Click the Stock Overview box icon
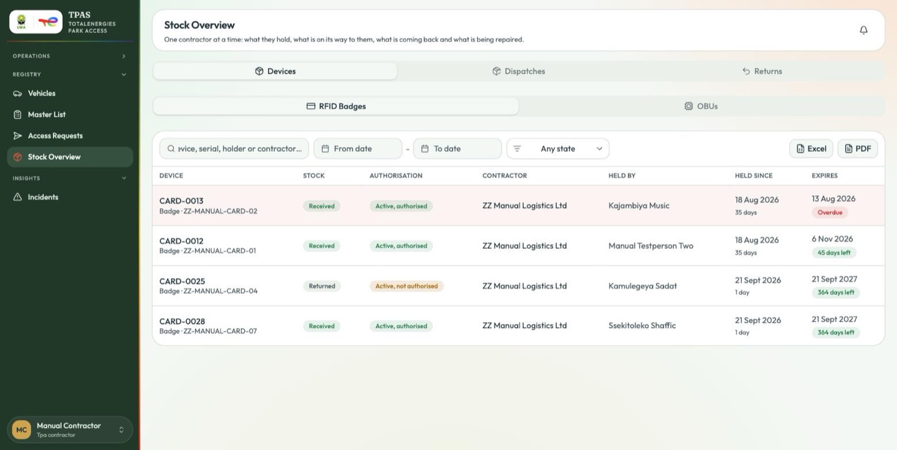The height and width of the screenshot is (450, 897). [17, 157]
